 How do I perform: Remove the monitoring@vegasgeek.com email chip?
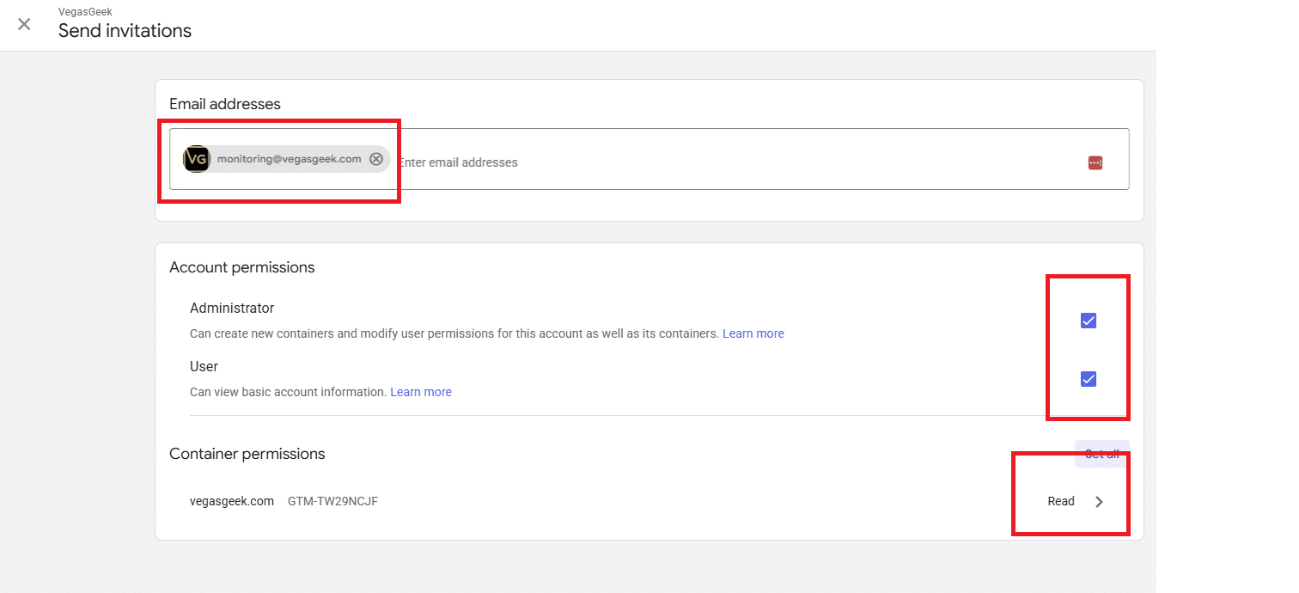tap(375, 159)
